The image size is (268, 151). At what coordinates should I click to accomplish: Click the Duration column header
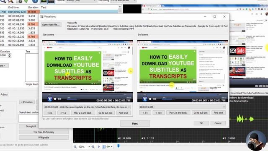pos(33,8)
